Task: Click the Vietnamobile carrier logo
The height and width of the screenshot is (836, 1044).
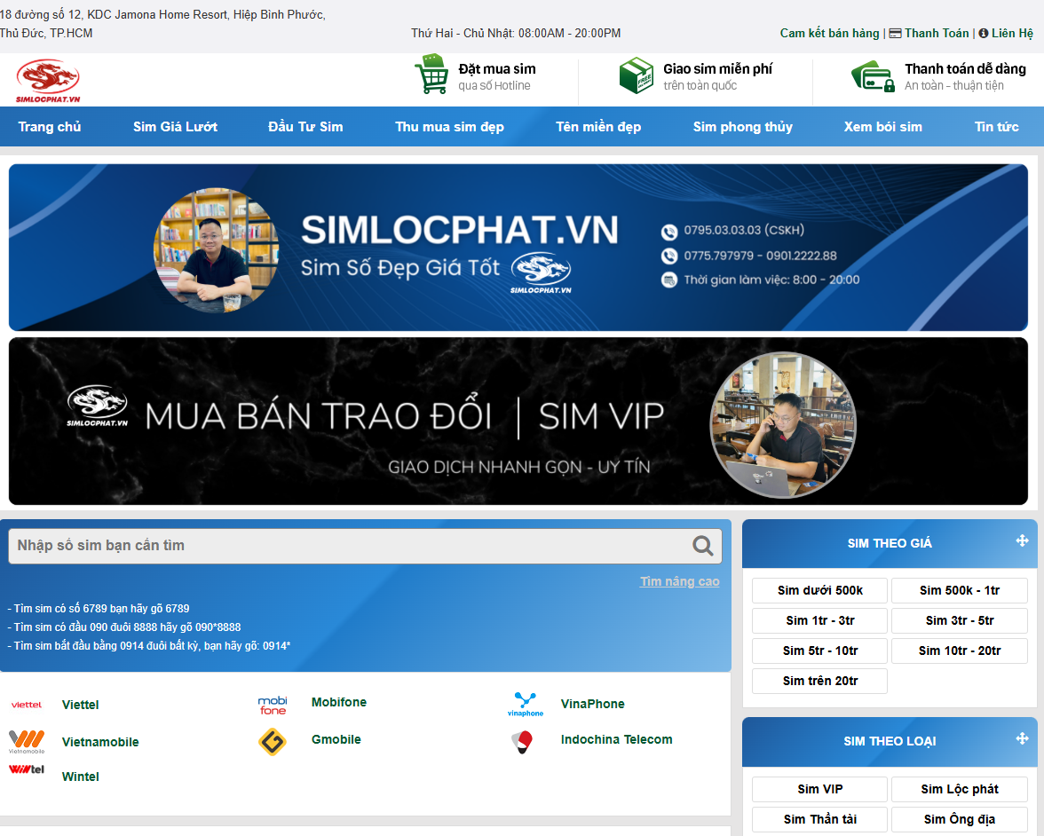Action: coord(27,742)
